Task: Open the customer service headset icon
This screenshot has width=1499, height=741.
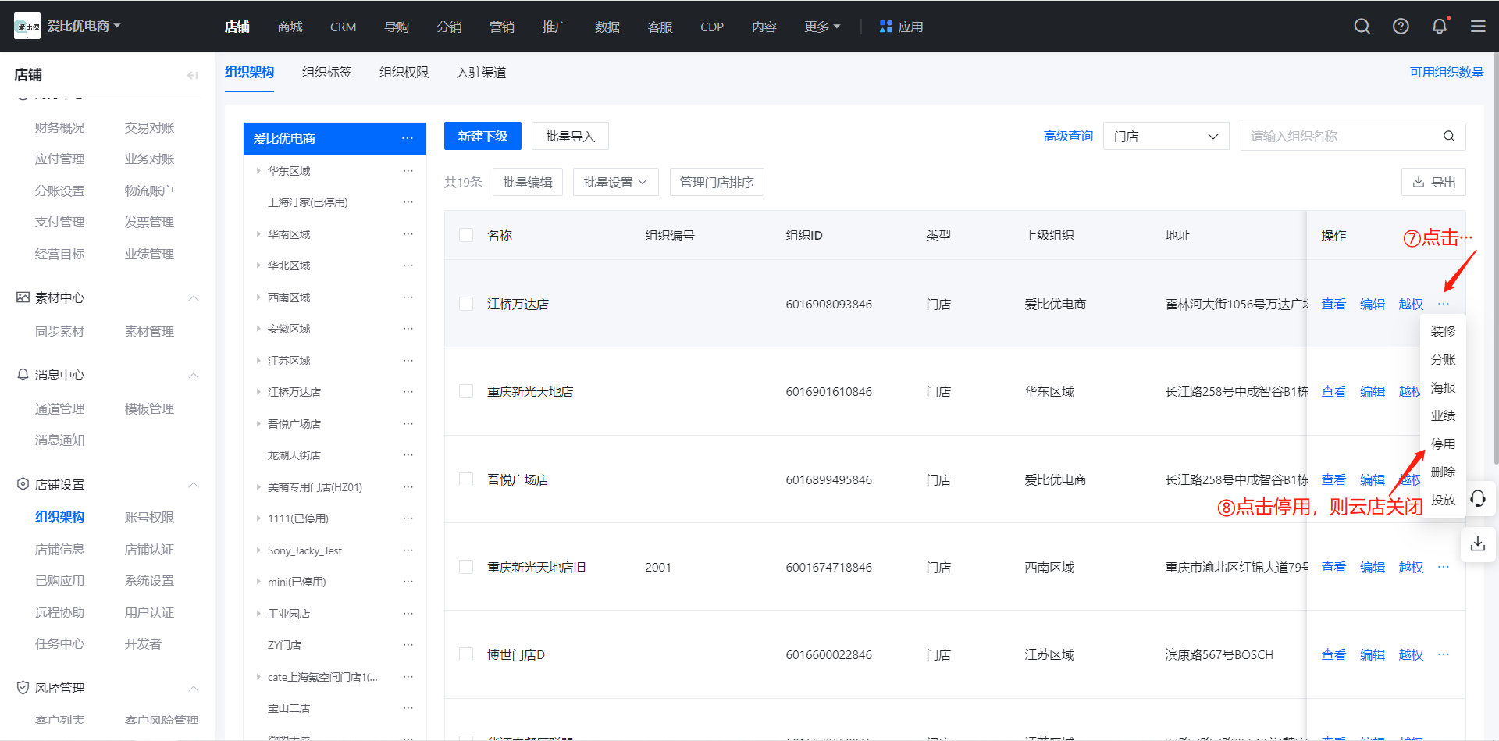Action: [1478, 499]
